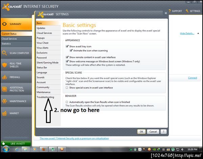This screenshot has width=203, height=159.
Task: Click the avast tray icon
Action: click(x=149, y=150)
